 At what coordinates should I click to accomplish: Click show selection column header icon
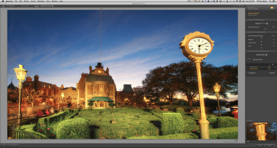273,65
